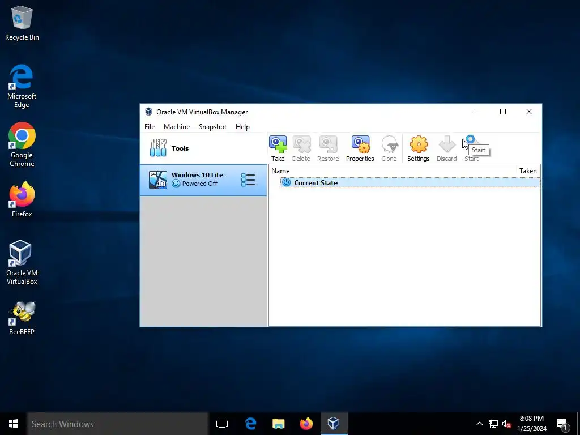580x435 pixels.
Task: Minimize the VirtualBox Manager window
Action: [x=477, y=112]
